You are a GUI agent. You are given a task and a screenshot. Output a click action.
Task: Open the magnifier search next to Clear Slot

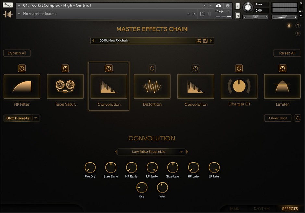pos(298,118)
